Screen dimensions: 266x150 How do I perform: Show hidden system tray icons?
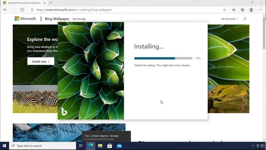pyautogui.click(x=253, y=146)
